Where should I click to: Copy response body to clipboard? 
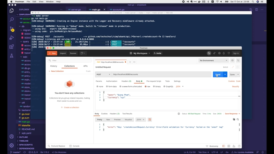point(234,119)
